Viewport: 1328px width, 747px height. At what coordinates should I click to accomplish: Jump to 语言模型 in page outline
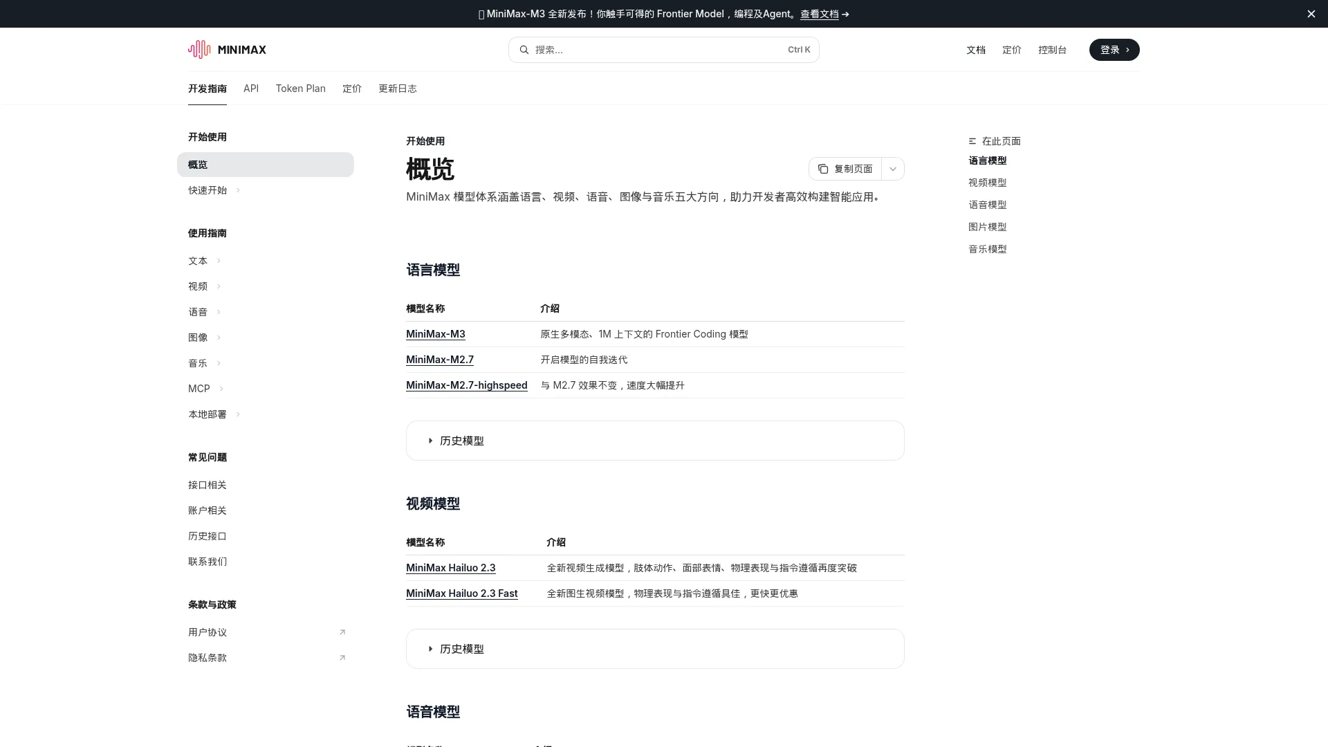click(988, 160)
